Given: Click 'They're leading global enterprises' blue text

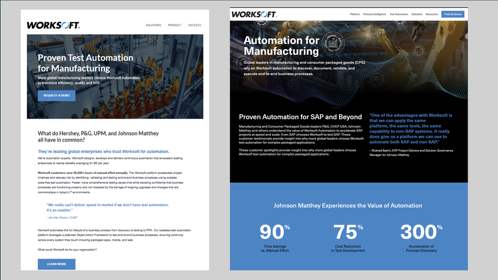Looking at the screenshot, I should [x=104, y=151].
